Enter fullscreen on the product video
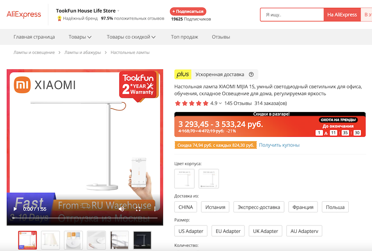 (x=138, y=209)
